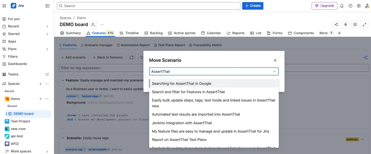The width and height of the screenshot is (371, 154).
Task: Click the top Search field
Action: [149, 6]
